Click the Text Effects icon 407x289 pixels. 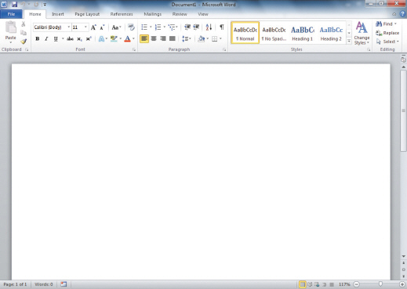101,39
